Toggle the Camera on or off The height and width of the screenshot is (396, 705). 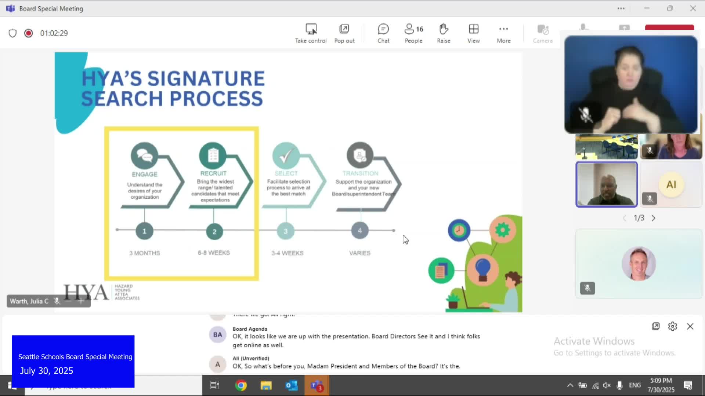(543, 33)
